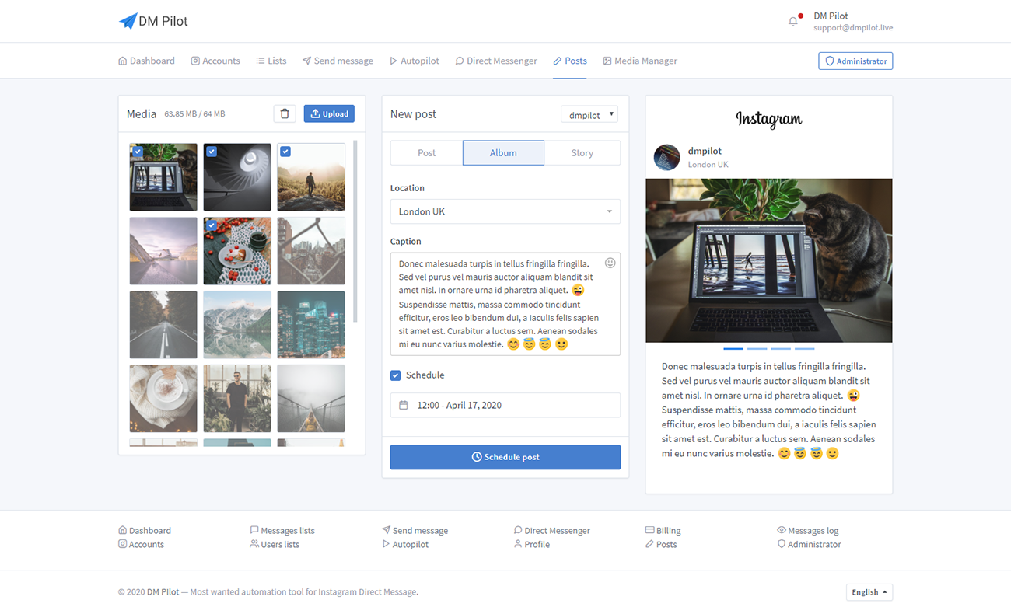Deselect the laptop with cat photo
Image resolution: width=1011 pixels, height=614 pixels.
tap(163, 177)
